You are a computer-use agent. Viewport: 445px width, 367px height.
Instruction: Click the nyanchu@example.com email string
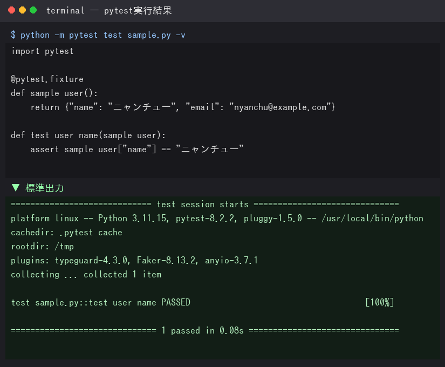[x=280, y=107]
